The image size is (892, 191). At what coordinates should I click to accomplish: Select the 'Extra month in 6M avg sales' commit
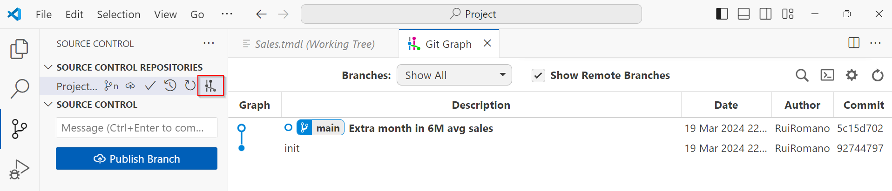tap(420, 128)
